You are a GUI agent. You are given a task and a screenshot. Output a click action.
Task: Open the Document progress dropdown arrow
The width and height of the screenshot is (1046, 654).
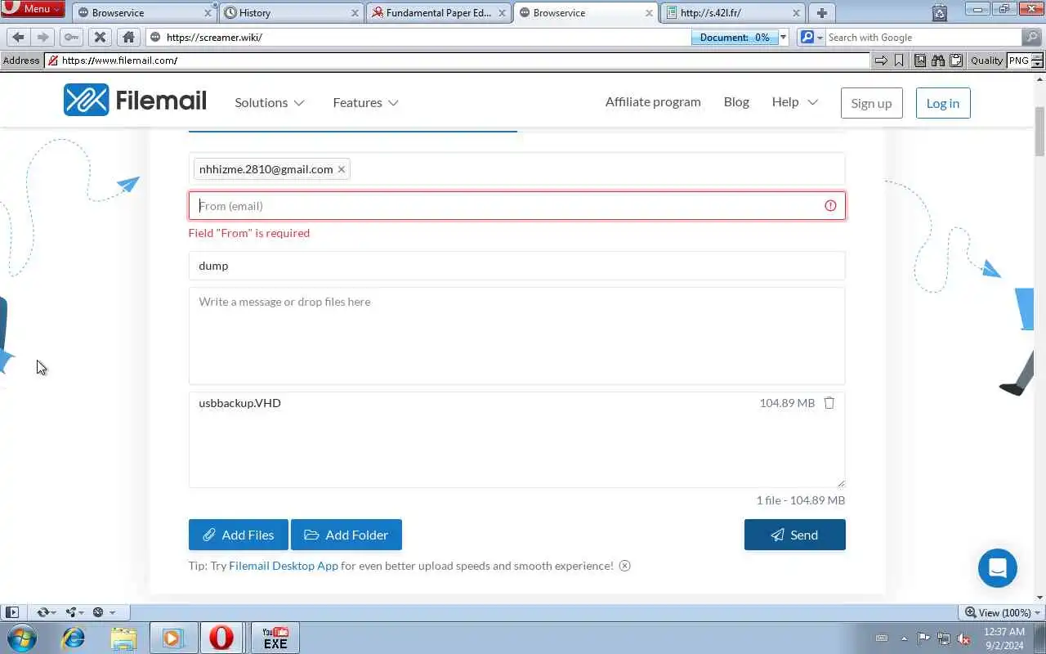783,37
